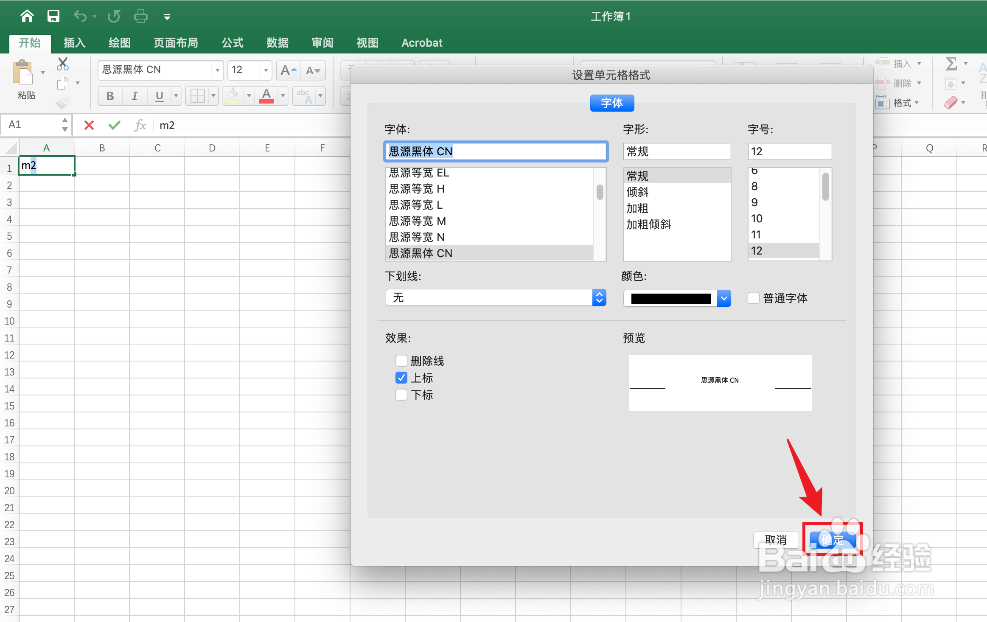Click red font color A in ribbon
Screen dimensions: 987x622
(x=266, y=96)
